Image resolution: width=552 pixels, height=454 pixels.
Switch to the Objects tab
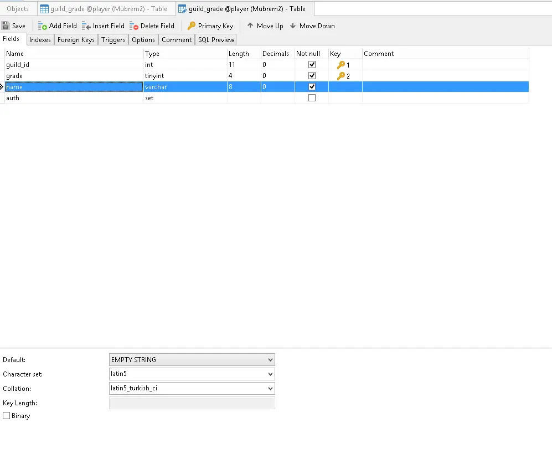(x=18, y=9)
